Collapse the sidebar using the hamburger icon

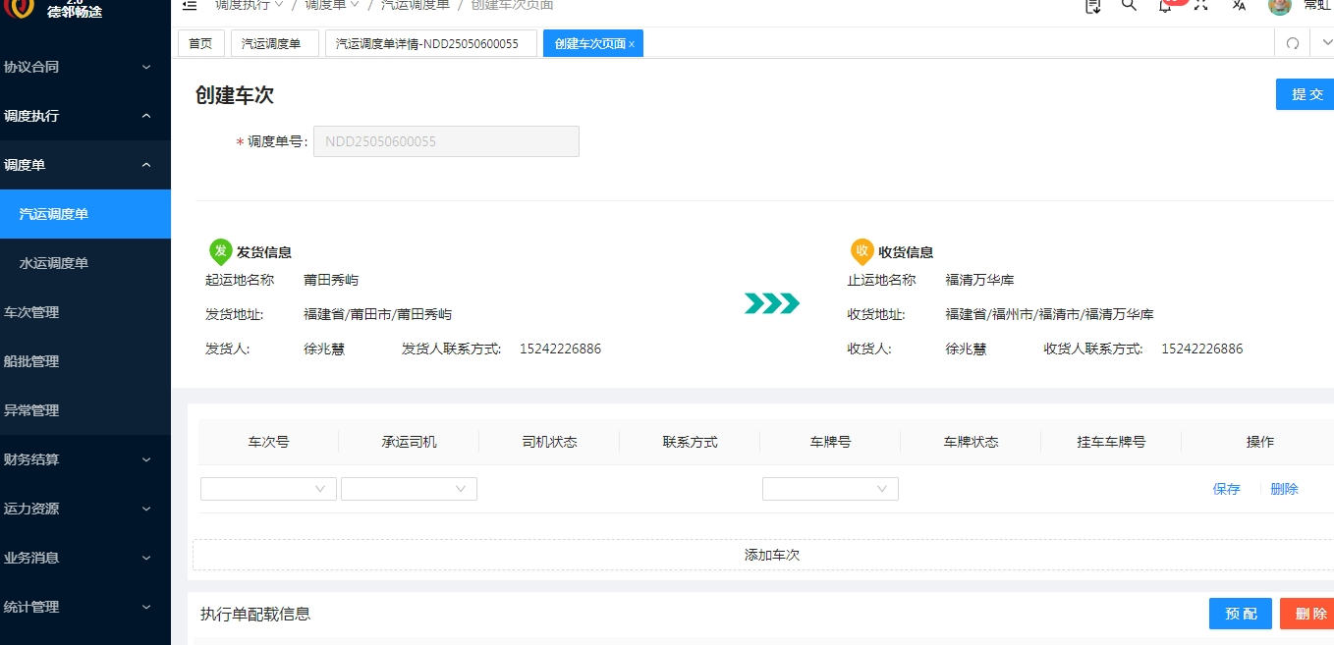[x=190, y=5]
